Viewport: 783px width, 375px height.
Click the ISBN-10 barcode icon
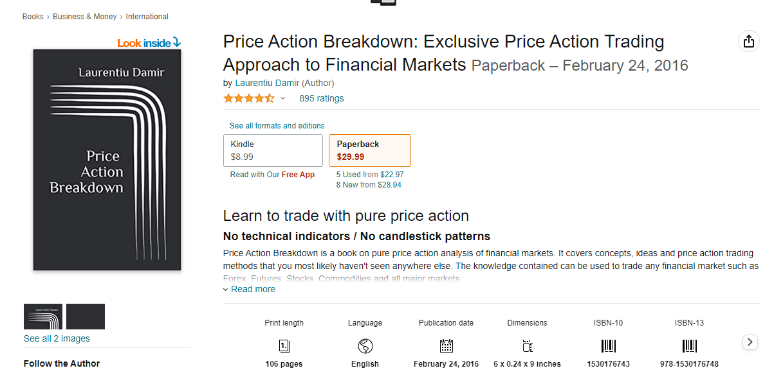[x=608, y=347]
